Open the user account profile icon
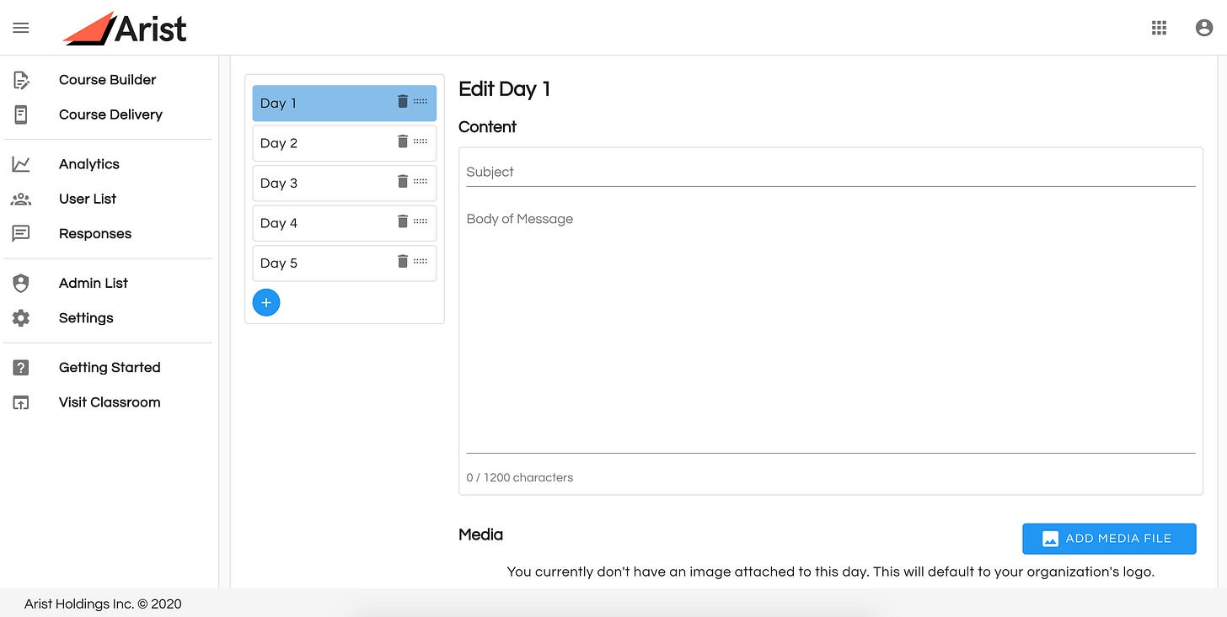 point(1204,28)
